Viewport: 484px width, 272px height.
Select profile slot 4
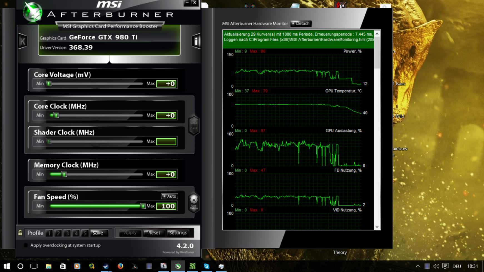(x=76, y=233)
